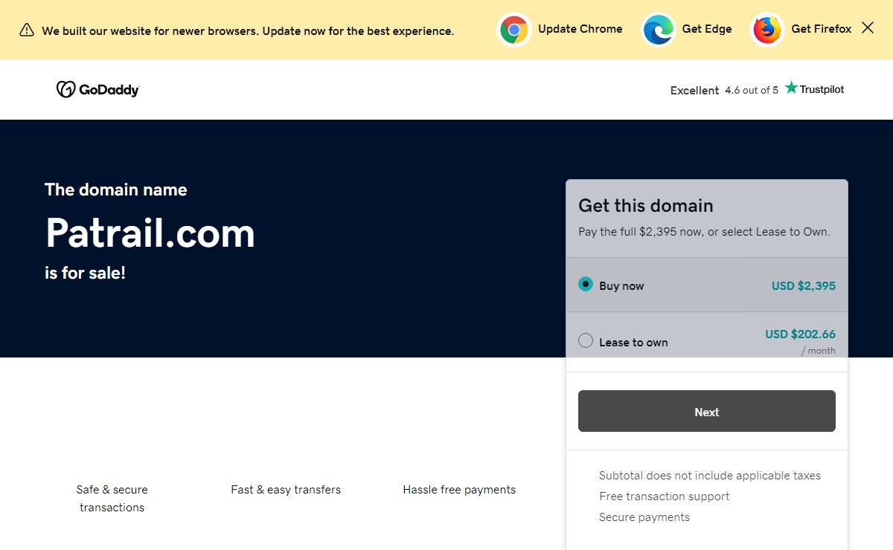Open the Update Chrome link
893x550 pixels.
[580, 29]
